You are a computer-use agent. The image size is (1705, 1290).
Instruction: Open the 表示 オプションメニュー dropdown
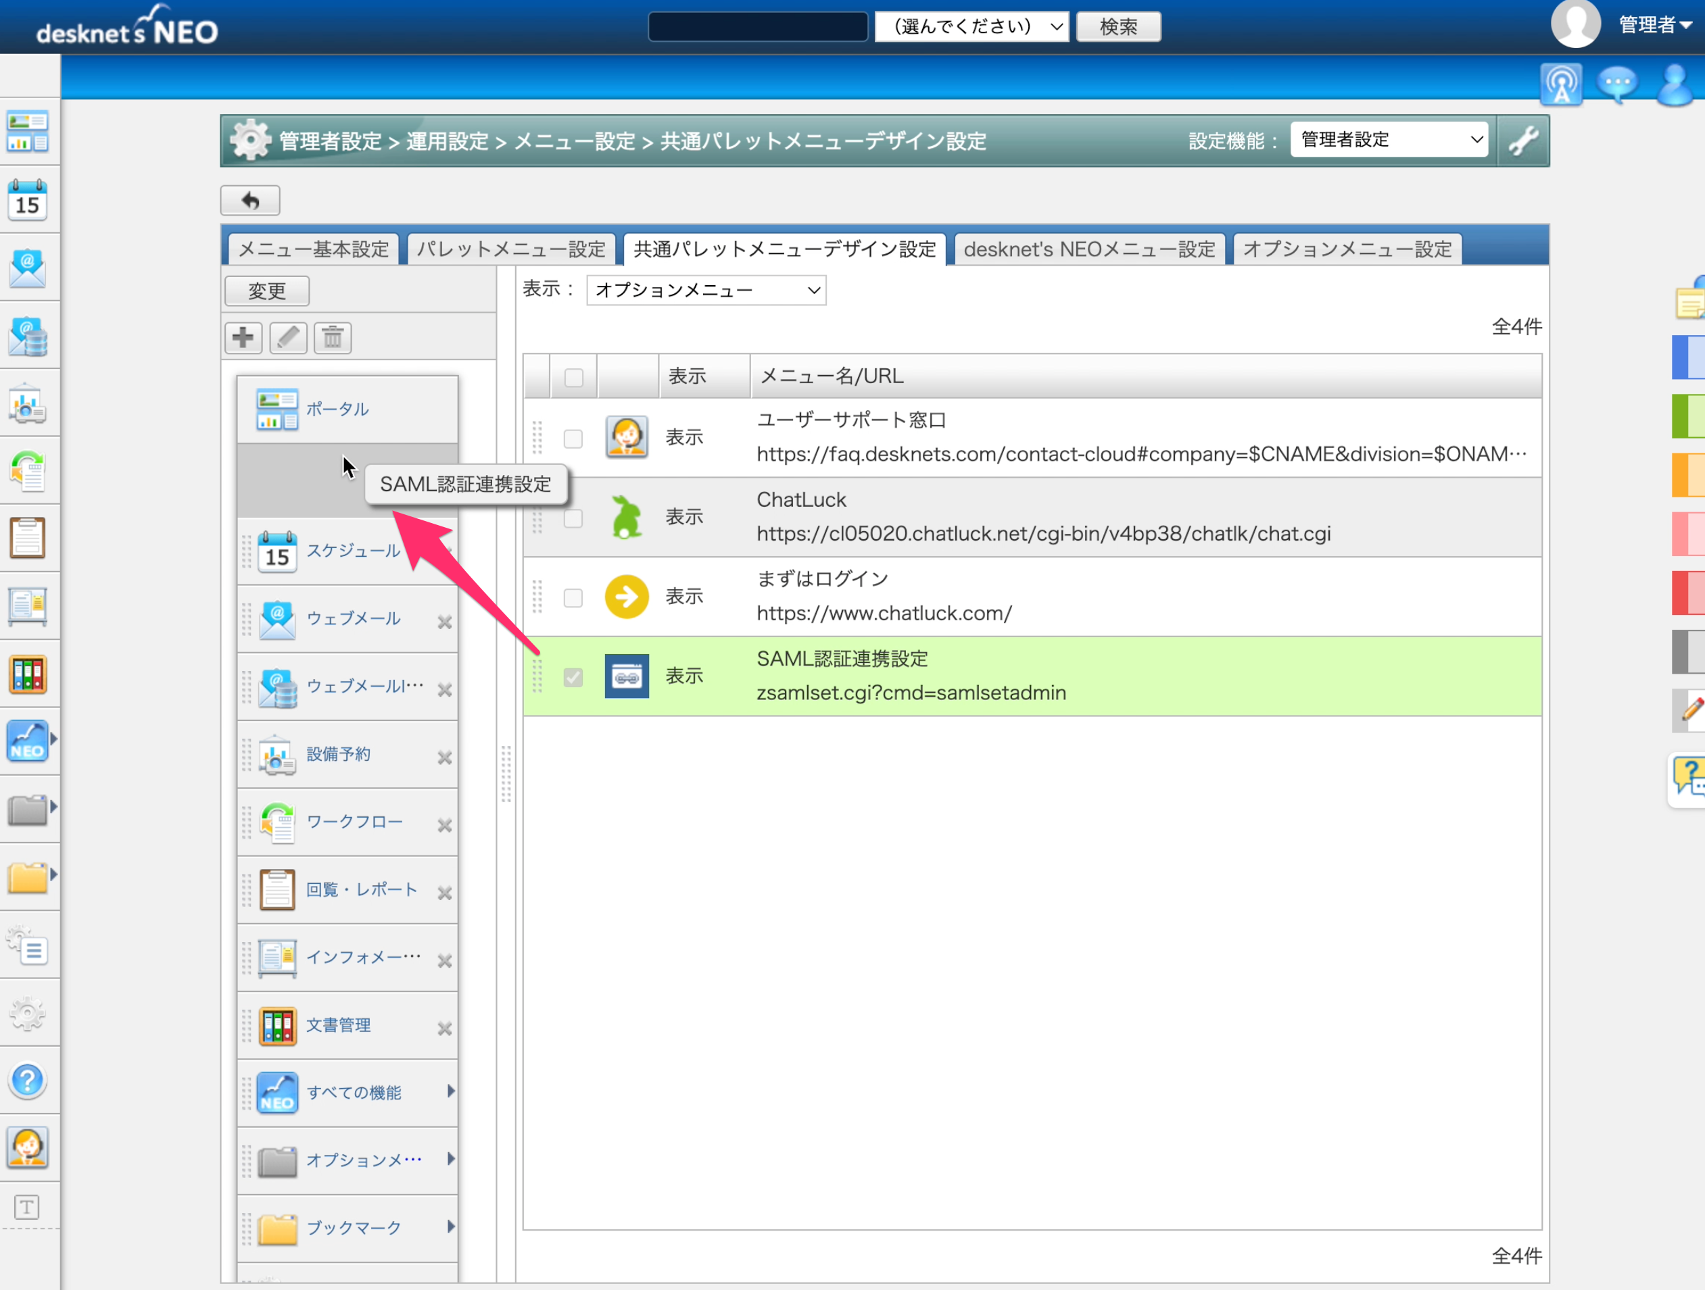click(706, 291)
